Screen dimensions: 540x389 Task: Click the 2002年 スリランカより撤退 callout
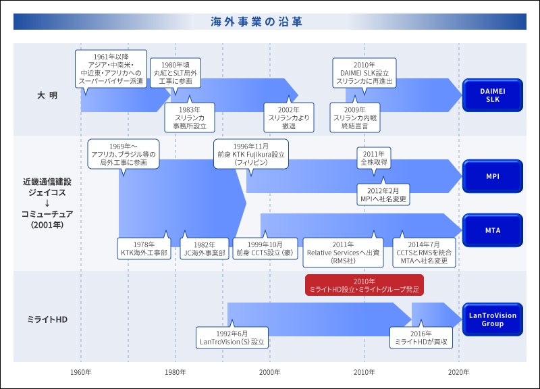289,118
